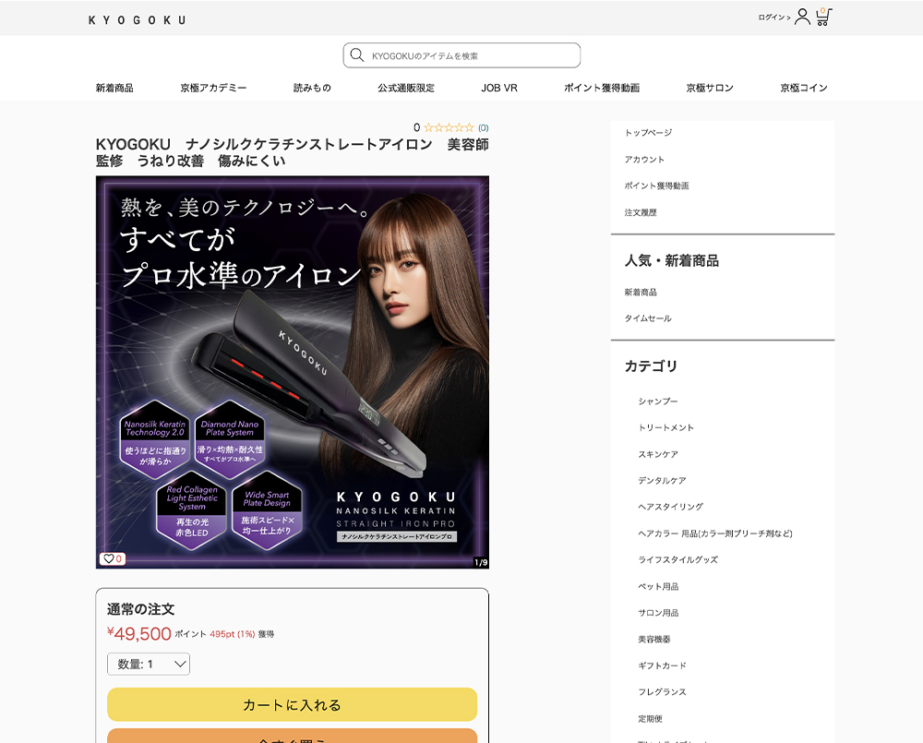The height and width of the screenshot is (743, 923).
Task: Click the KYOGOKUのアイテムを検索 search field
Action: click(462, 55)
